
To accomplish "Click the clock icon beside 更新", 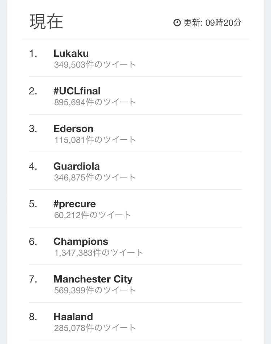I will (177, 22).
